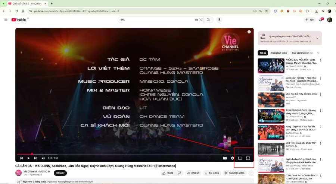The image size is (336, 184).
Task: Dislike the video
Action: coord(179,173)
